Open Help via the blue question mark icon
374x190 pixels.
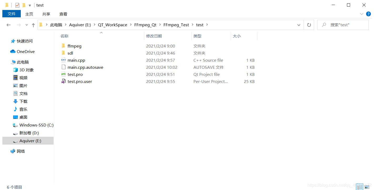point(369,14)
